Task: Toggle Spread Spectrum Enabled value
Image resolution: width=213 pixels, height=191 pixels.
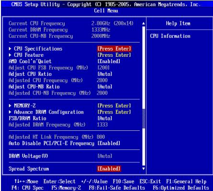Action: point(109,169)
